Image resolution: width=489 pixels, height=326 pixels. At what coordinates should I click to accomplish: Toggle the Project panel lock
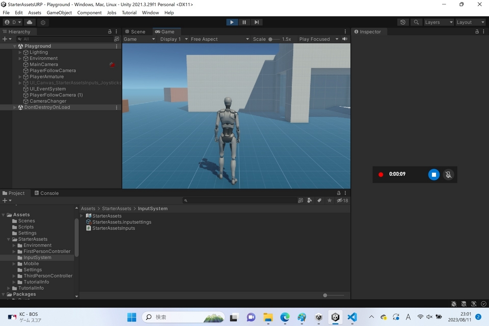[339, 193]
